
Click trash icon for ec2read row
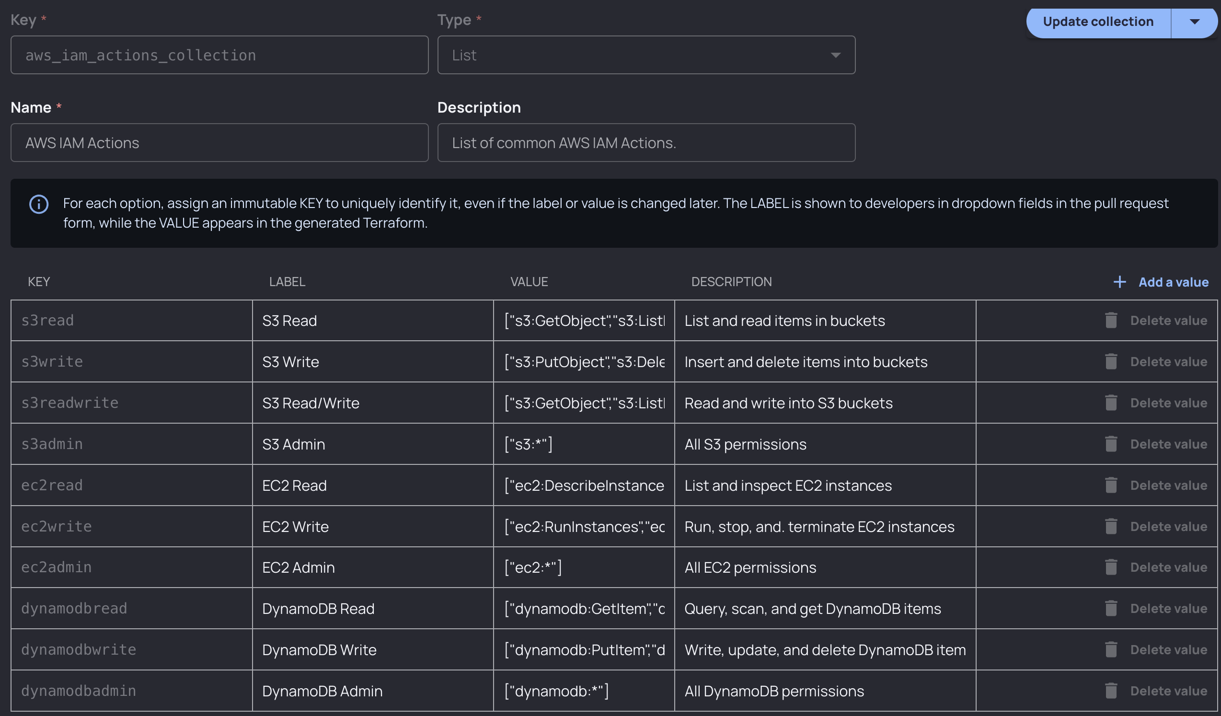click(1111, 485)
